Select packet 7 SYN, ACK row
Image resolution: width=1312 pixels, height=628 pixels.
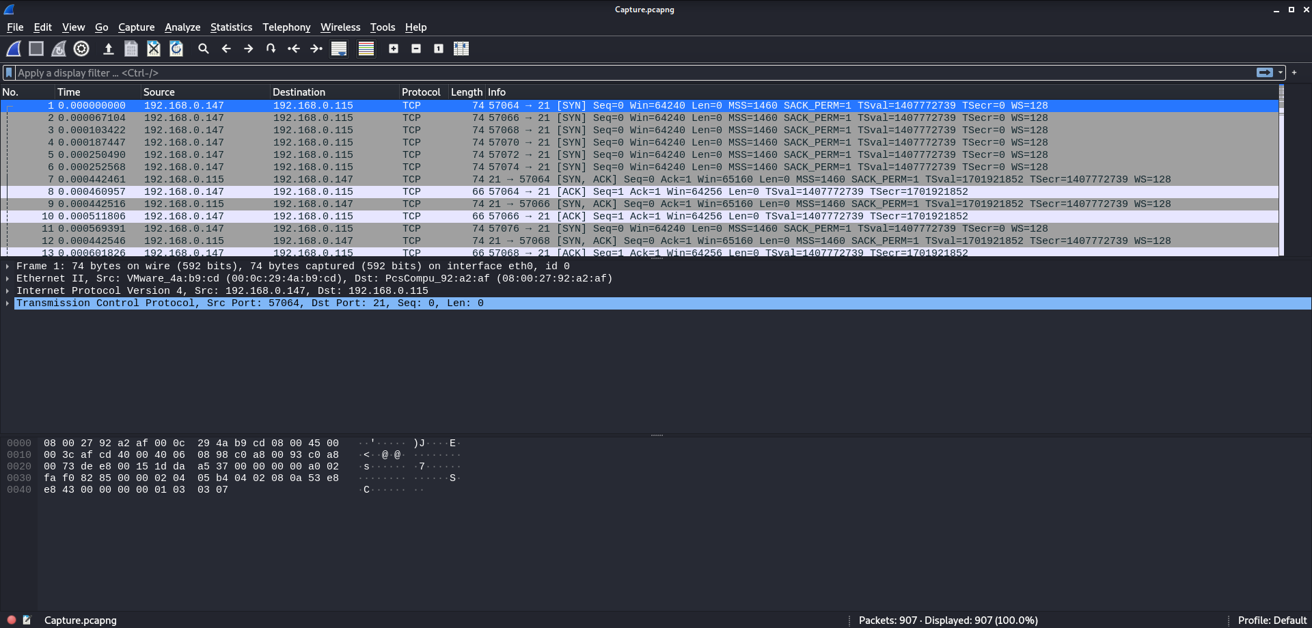[640, 180]
